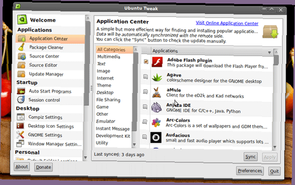Click the category list scroll-up arrow
This screenshot has height=185, width=295.
136,50
